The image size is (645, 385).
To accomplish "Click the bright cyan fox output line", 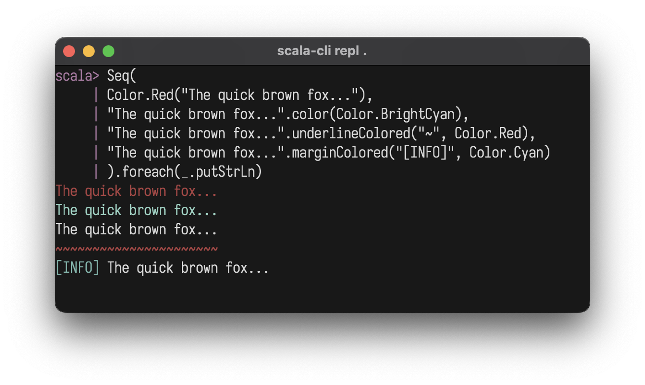I will click(137, 210).
